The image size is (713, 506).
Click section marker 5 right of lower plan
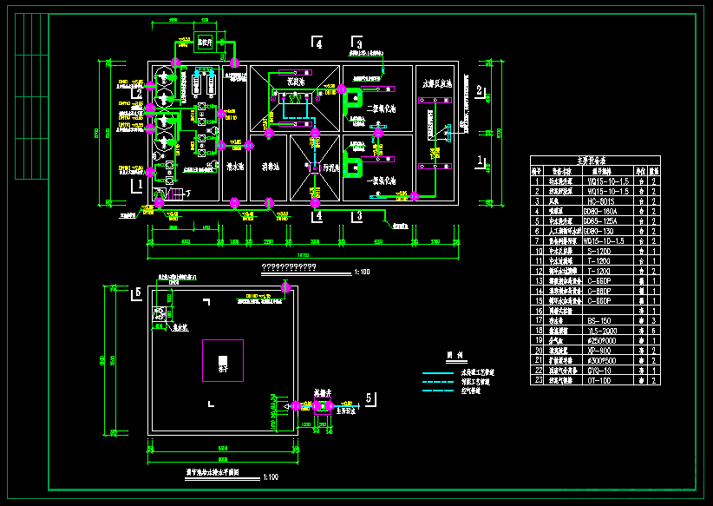tap(369, 398)
